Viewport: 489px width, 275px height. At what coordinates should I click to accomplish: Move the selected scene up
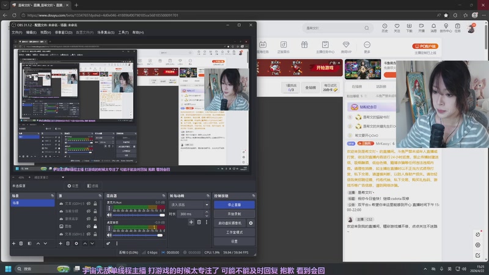pyautogui.click(x=38, y=243)
